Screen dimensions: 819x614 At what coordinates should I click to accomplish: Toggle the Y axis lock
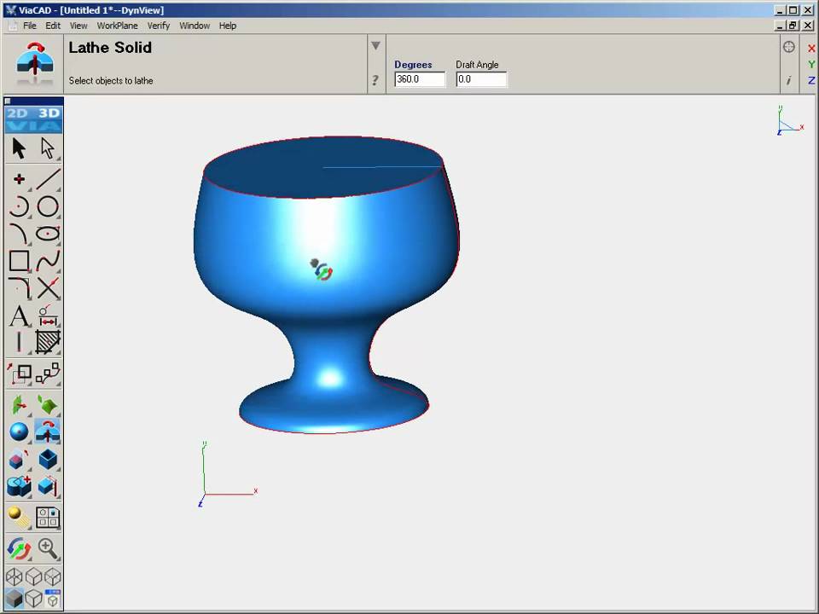[x=811, y=65]
